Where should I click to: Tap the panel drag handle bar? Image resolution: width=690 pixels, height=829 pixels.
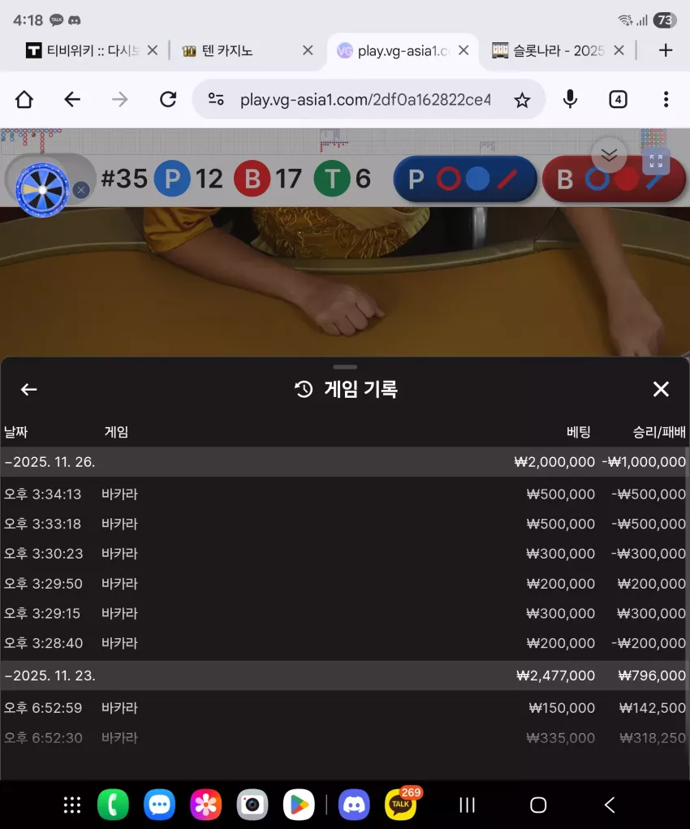pos(345,366)
